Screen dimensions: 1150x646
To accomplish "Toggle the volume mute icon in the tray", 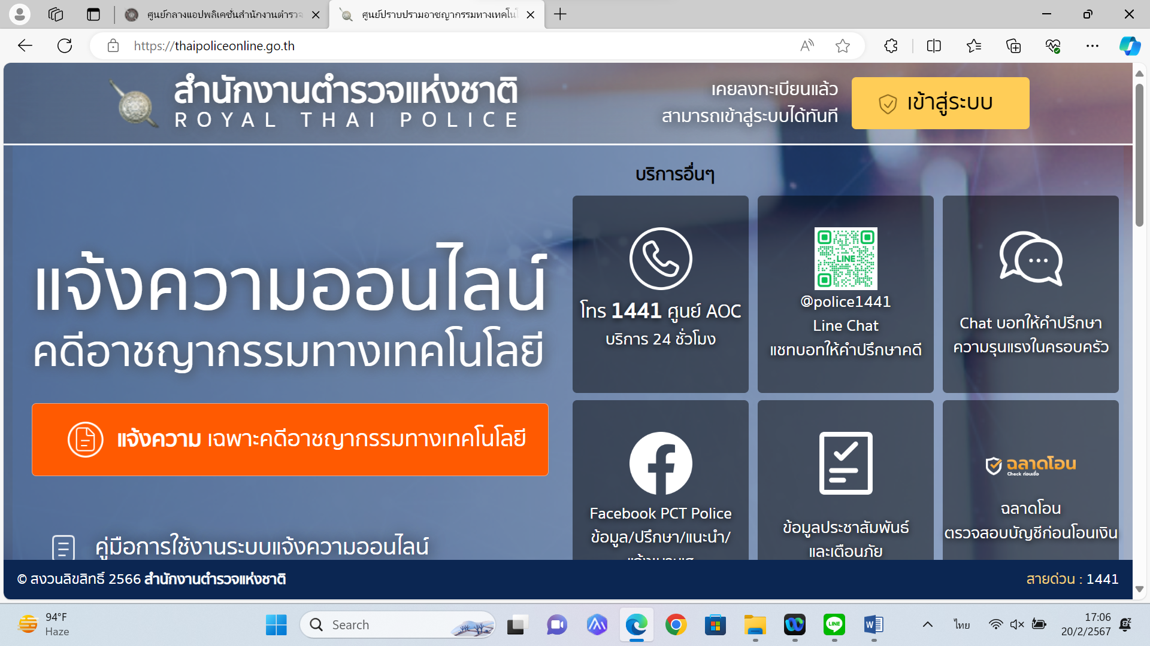I will 1016,624.
